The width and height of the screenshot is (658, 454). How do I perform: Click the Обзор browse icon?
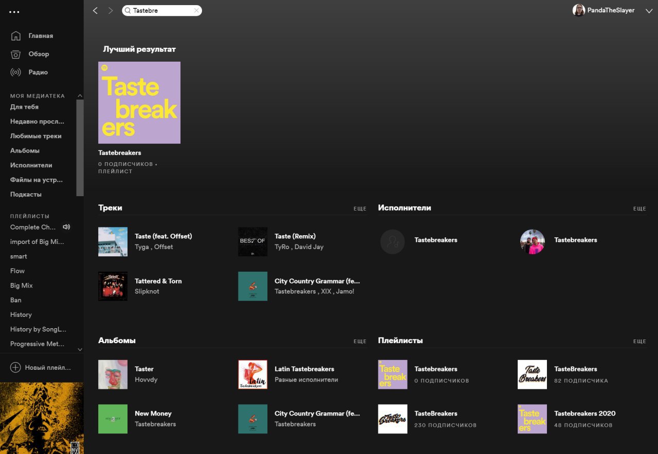point(16,54)
